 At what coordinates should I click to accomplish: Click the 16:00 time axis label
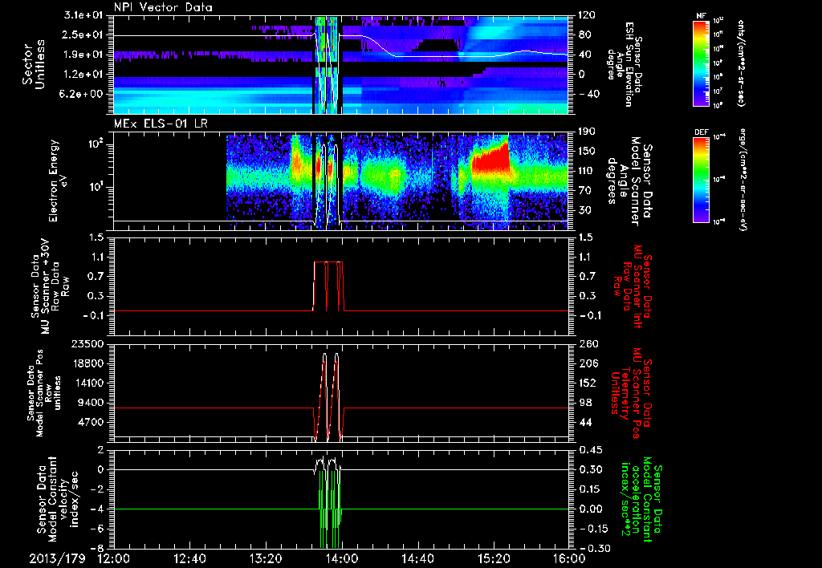click(569, 558)
